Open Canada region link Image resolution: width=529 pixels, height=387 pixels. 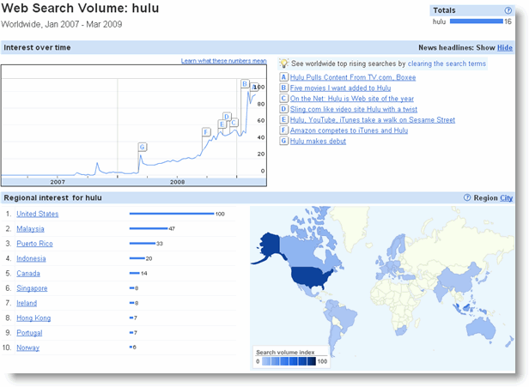[x=28, y=273]
